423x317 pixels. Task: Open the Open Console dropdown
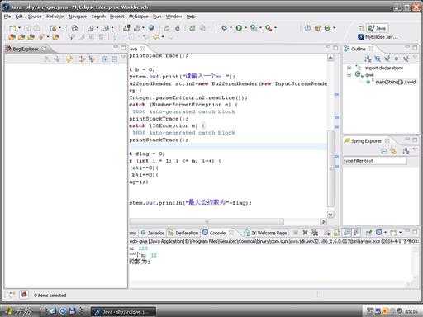pos(400,233)
